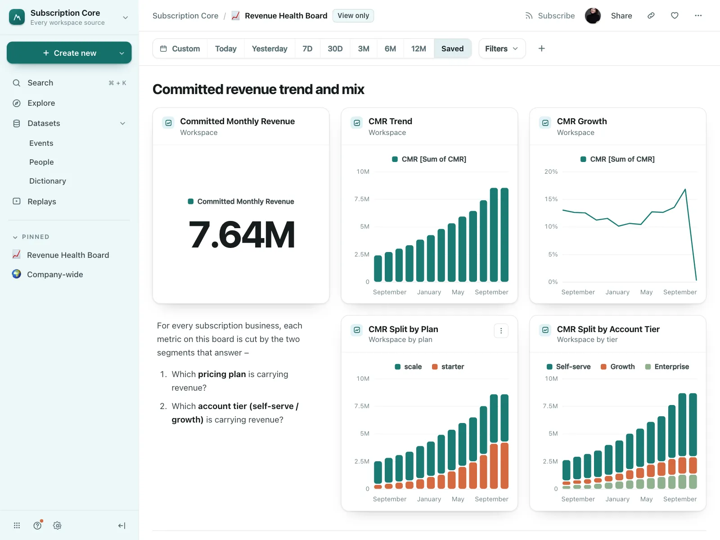Image resolution: width=720 pixels, height=540 pixels.
Task: Select the Yesterday range
Action: click(x=270, y=49)
